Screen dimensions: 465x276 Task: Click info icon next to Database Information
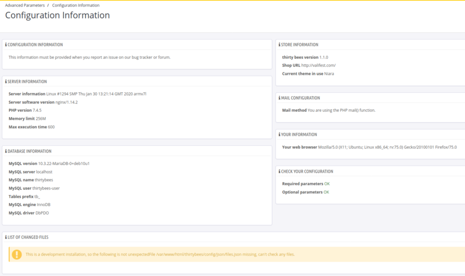tap(6, 151)
